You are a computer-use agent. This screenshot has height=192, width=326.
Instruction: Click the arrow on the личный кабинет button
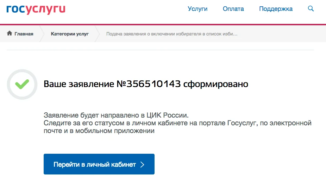142,165
